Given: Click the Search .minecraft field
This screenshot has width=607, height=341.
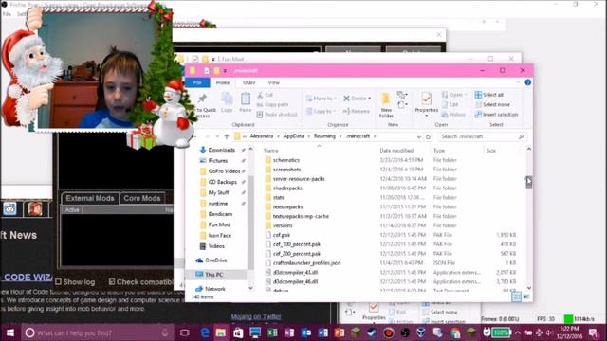Looking at the screenshot, I should (483, 136).
